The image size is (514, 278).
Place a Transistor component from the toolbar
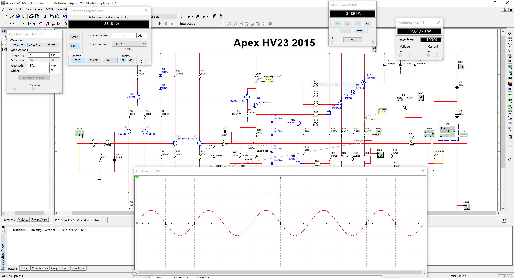coord(24,24)
